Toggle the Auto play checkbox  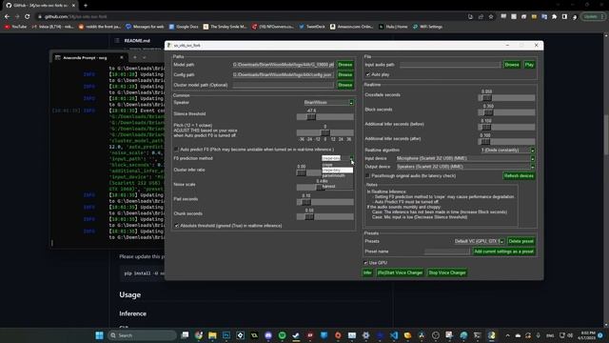pos(368,74)
